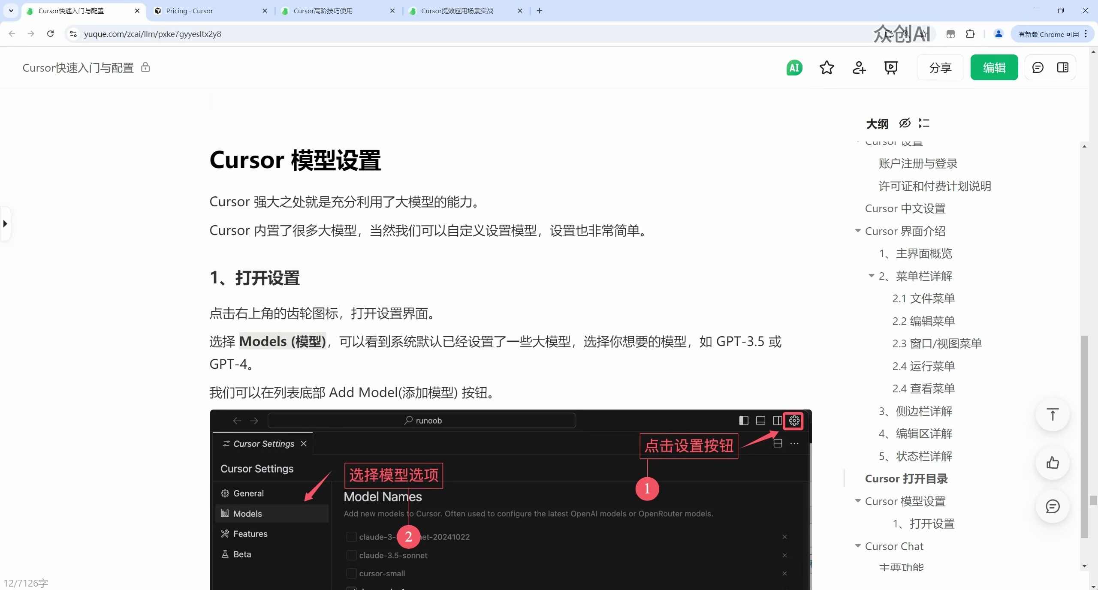Open Chrome extensions puzzle icon
Screen dimensions: 1098x590
[970, 34]
